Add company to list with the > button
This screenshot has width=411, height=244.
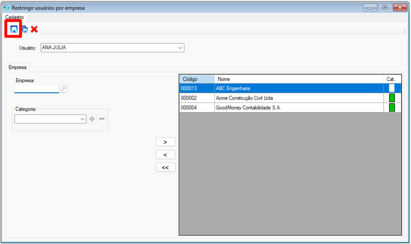pyautogui.click(x=165, y=142)
